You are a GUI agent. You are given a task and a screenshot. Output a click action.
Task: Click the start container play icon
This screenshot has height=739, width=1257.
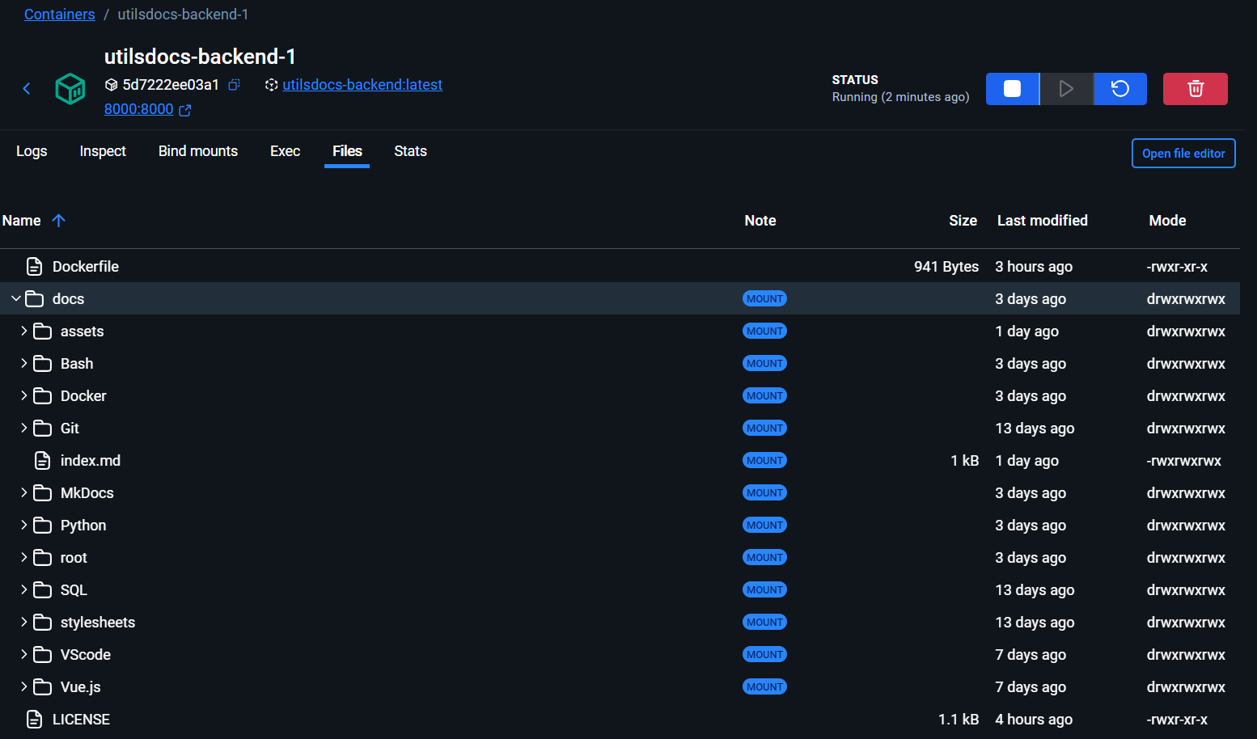click(1066, 89)
